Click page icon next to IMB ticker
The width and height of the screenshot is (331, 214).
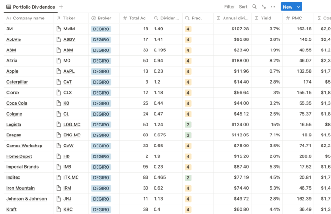[58, 167]
